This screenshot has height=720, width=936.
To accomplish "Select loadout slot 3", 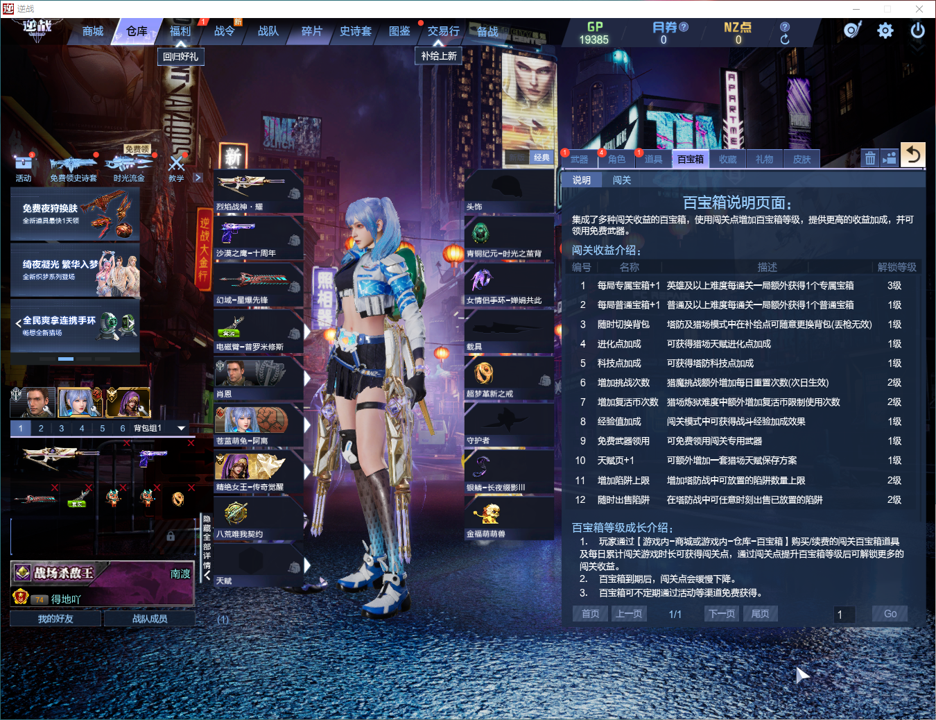I will pos(61,428).
